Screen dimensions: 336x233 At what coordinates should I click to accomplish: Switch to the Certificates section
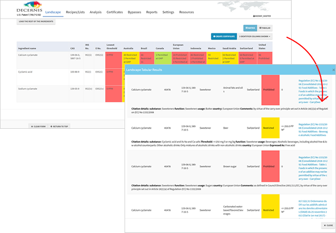pos(115,12)
